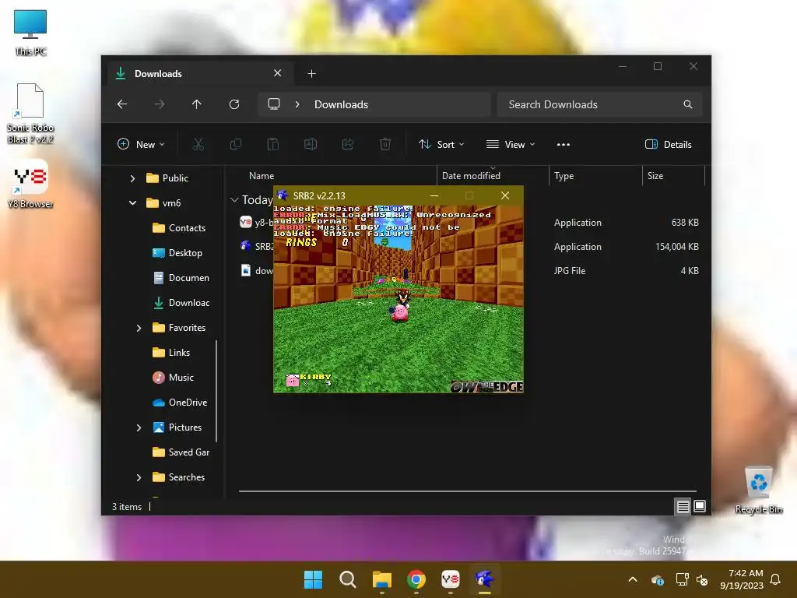Open Recycle Bin on desktop
Viewport: 797px width, 598px height.
pyautogui.click(x=758, y=490)
